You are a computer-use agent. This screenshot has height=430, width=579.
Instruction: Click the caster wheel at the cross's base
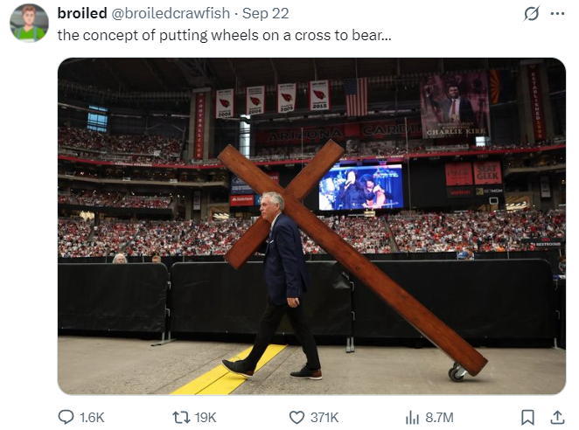tap(457, 373)
